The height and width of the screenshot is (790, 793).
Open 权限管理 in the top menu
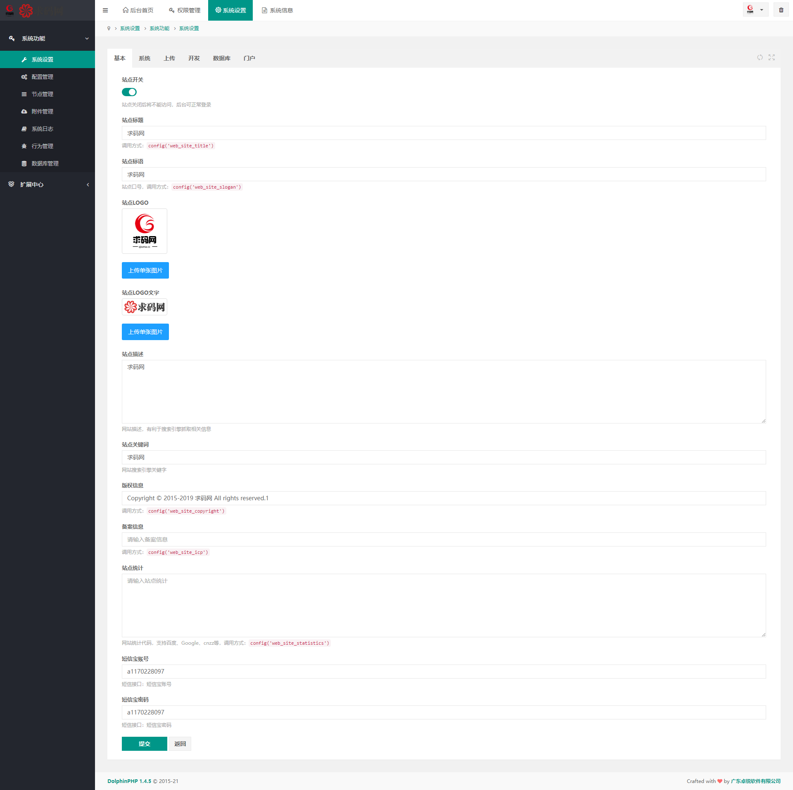tap(185, 10)
